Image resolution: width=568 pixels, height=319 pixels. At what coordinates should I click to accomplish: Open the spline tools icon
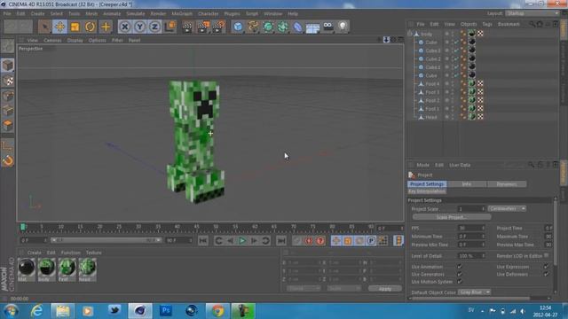click(x=253, y=27)
